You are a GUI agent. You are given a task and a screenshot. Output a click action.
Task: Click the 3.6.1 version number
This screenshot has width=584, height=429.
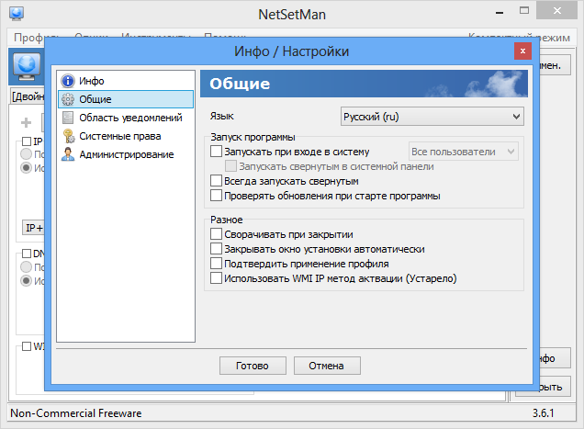(x=543, y=413)
